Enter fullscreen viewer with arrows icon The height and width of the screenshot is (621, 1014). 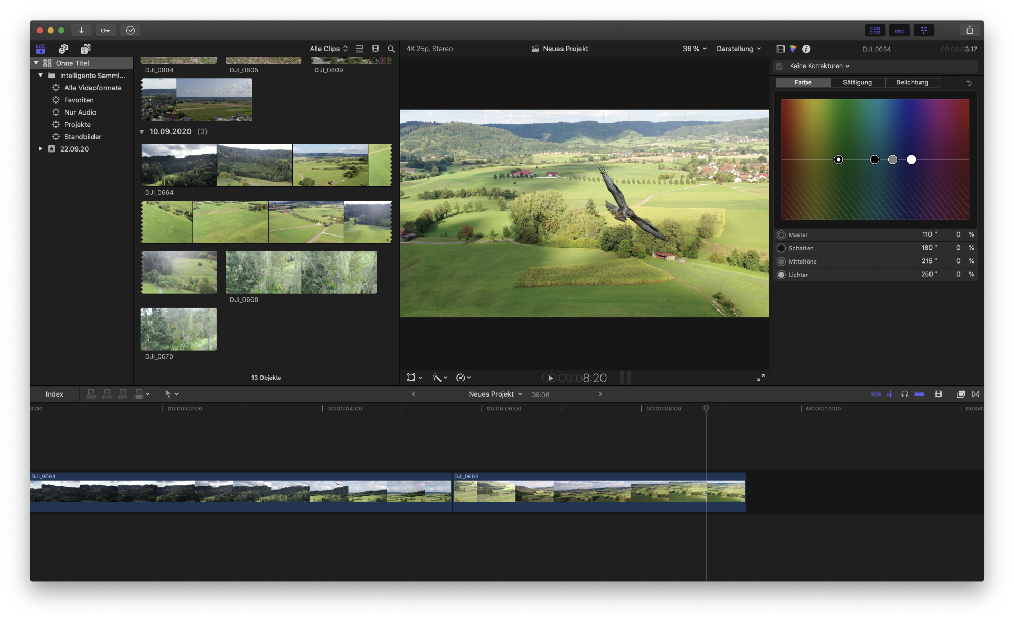click(760, 378)
